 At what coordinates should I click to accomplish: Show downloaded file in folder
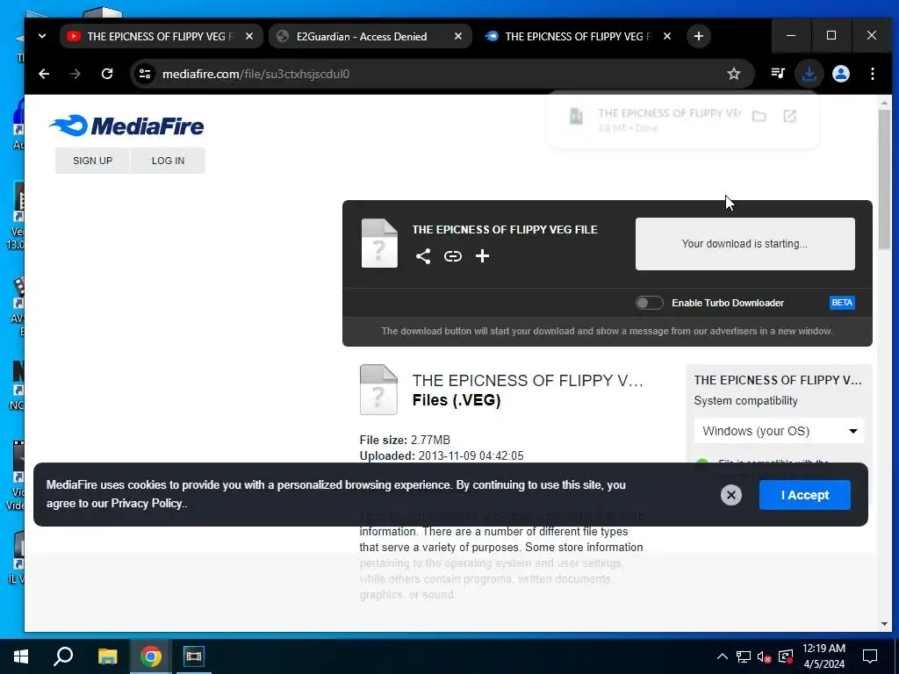click(759, 117)
